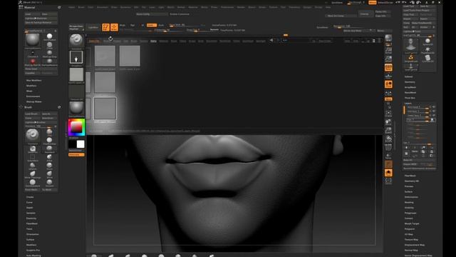This screenshot has width=456, height=257.
Task: Choose DamStandard brush in Brush palette
Action: coord(33,183)
